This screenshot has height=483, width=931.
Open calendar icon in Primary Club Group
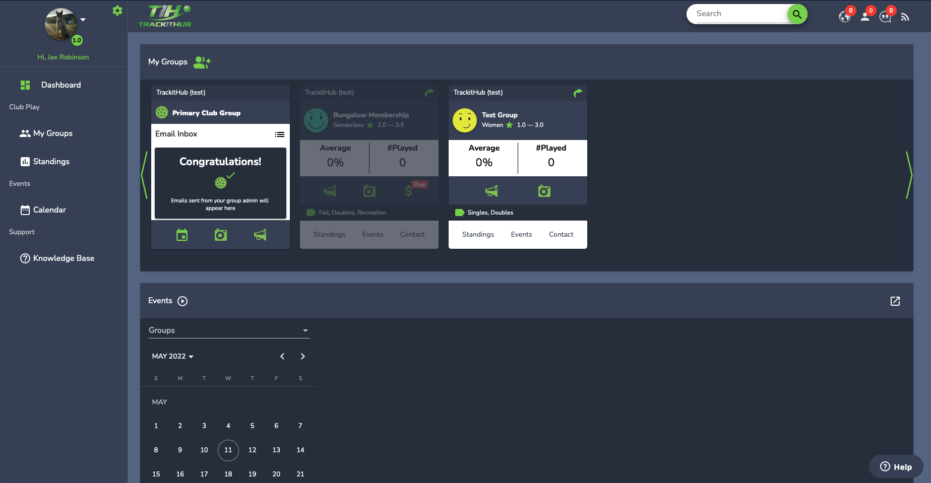182,235
